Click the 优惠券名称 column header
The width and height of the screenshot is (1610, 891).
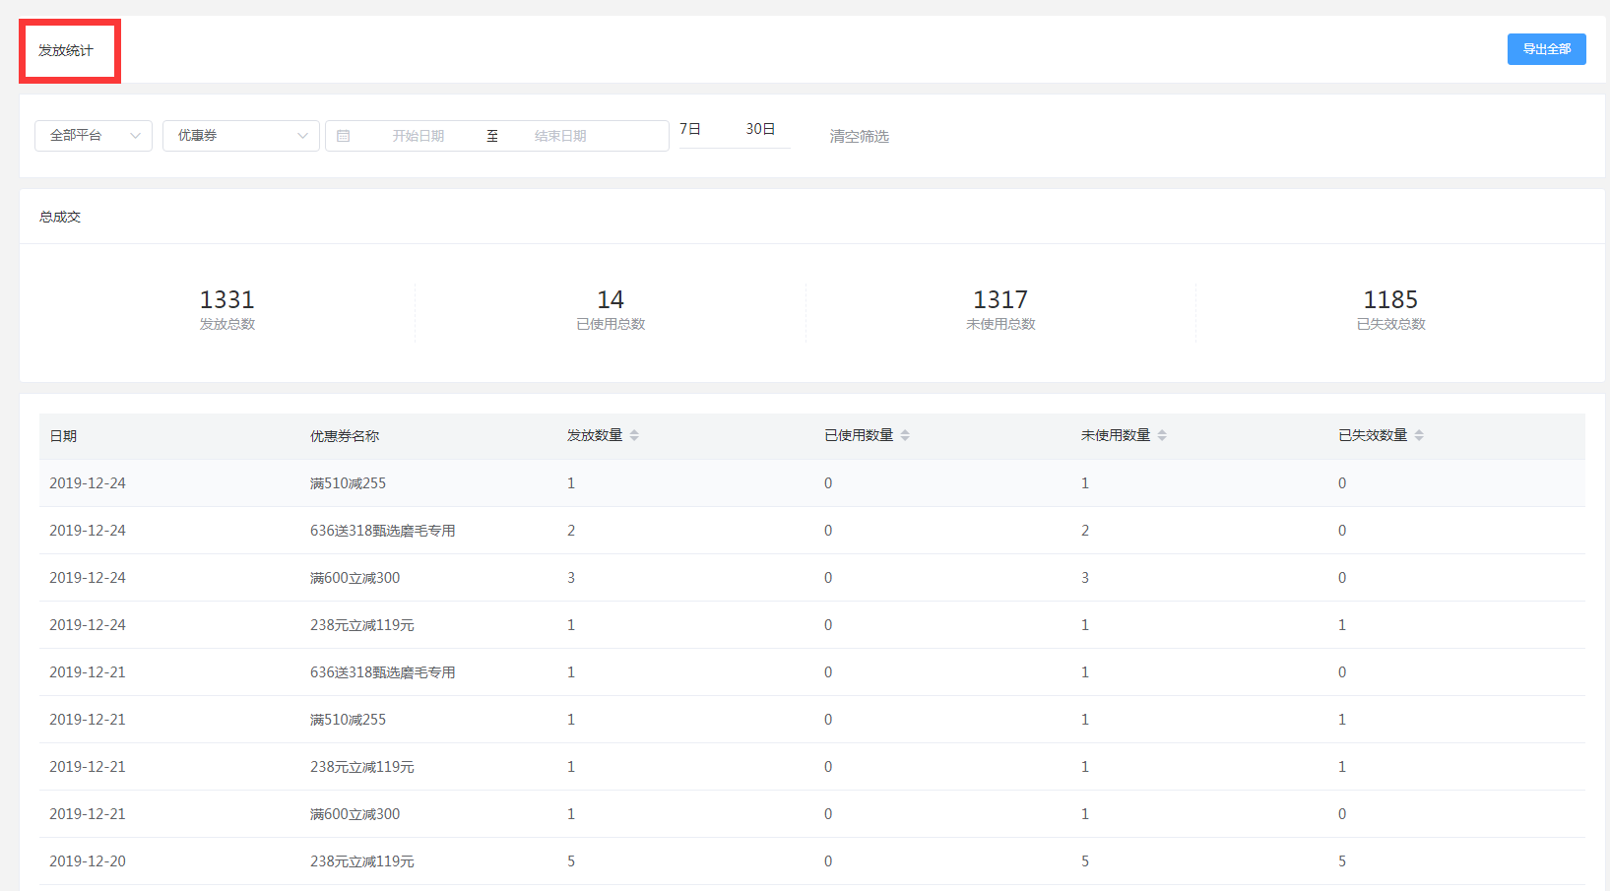click(x=345, y=436)
